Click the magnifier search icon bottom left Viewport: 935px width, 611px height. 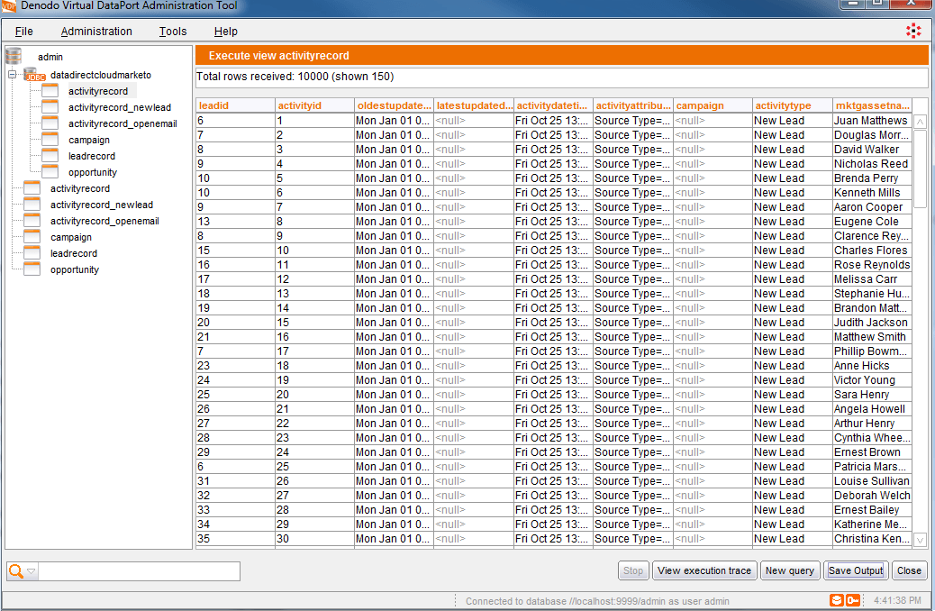15,570
